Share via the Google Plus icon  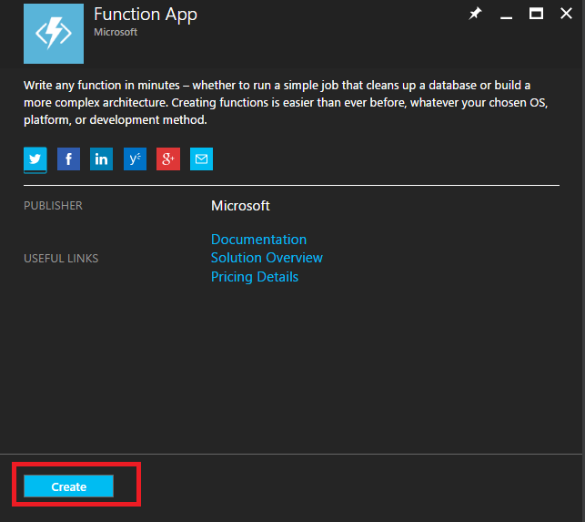click(x=168, y=159)
